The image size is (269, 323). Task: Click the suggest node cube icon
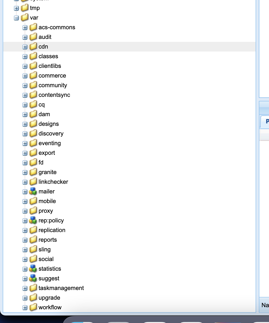33,278
